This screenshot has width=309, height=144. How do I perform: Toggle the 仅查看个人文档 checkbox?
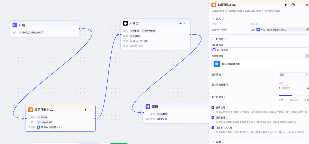[x=213, y=127]
